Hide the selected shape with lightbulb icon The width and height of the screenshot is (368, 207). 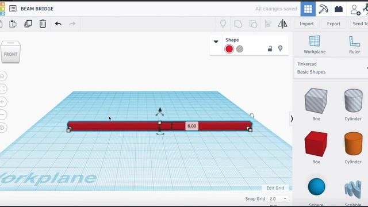coord(280,48)
